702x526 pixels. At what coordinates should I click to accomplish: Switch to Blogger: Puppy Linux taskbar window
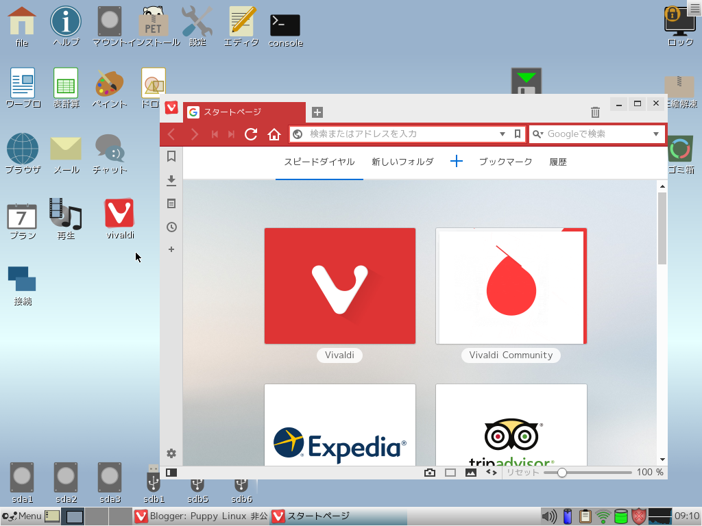(x=201, y=516)
